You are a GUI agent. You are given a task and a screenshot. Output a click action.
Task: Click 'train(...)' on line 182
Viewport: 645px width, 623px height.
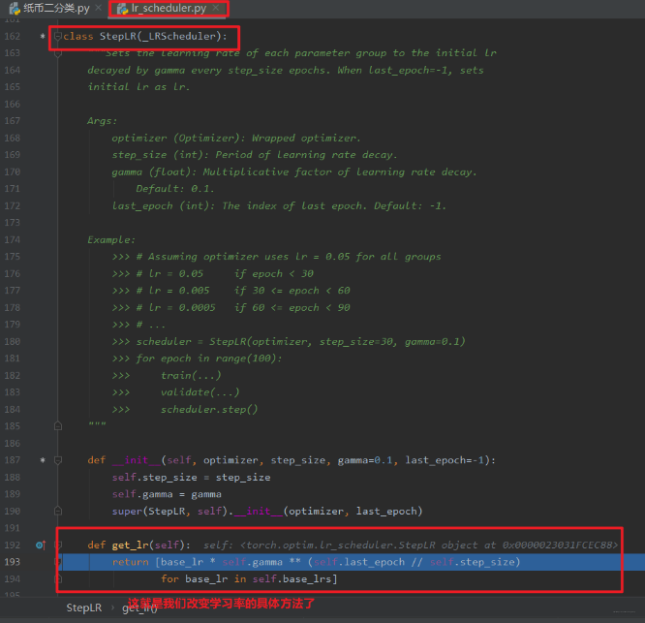click(x=191, y=375)
